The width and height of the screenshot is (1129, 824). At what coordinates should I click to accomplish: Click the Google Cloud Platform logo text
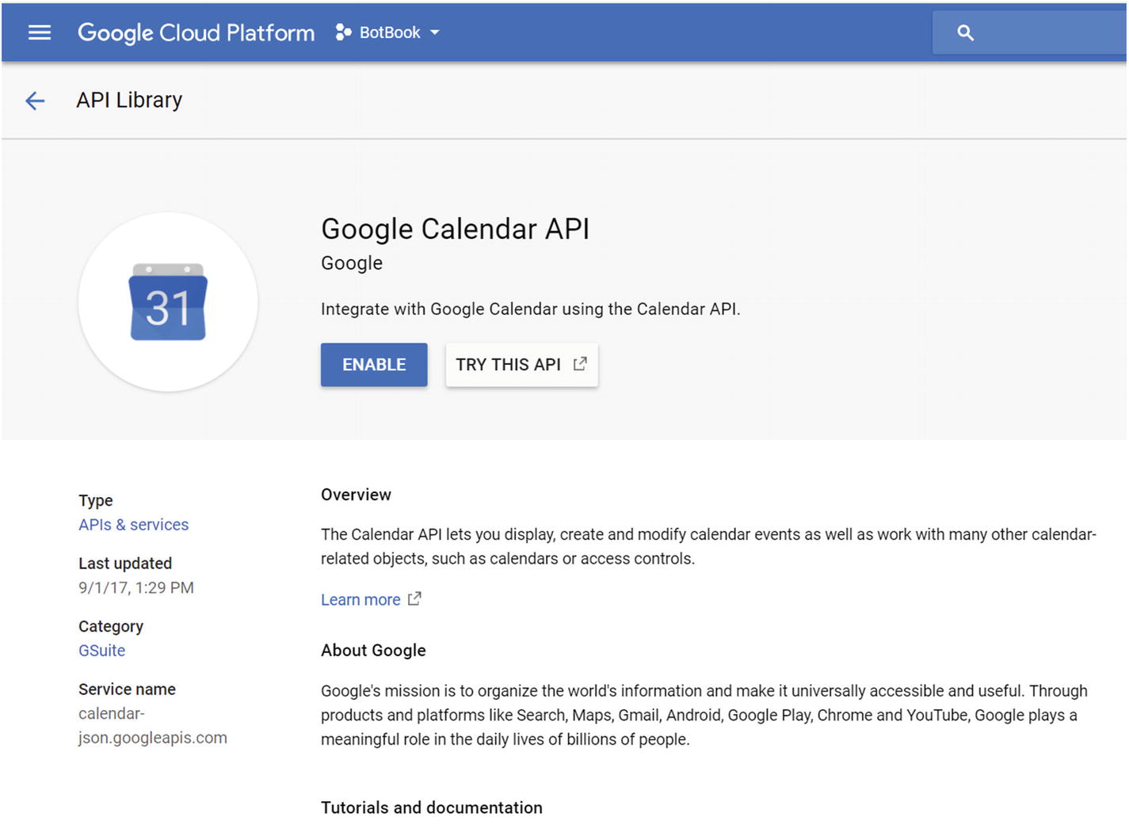coord(196,32)
